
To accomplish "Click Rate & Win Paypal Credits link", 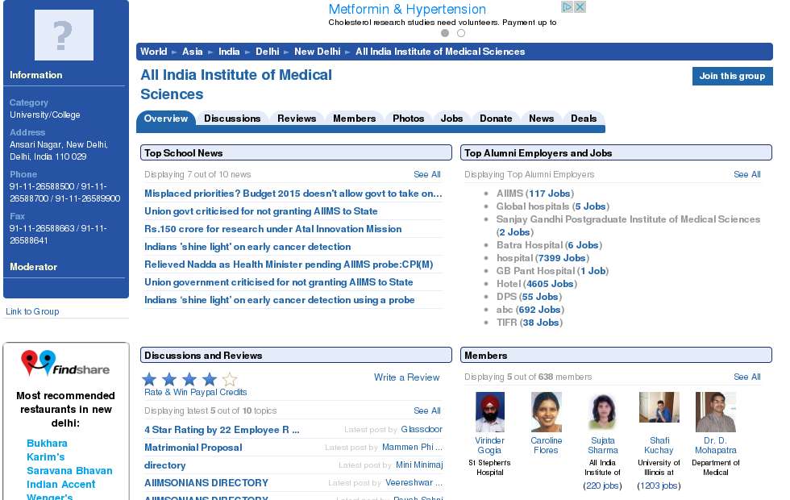I will coord(195,392).
